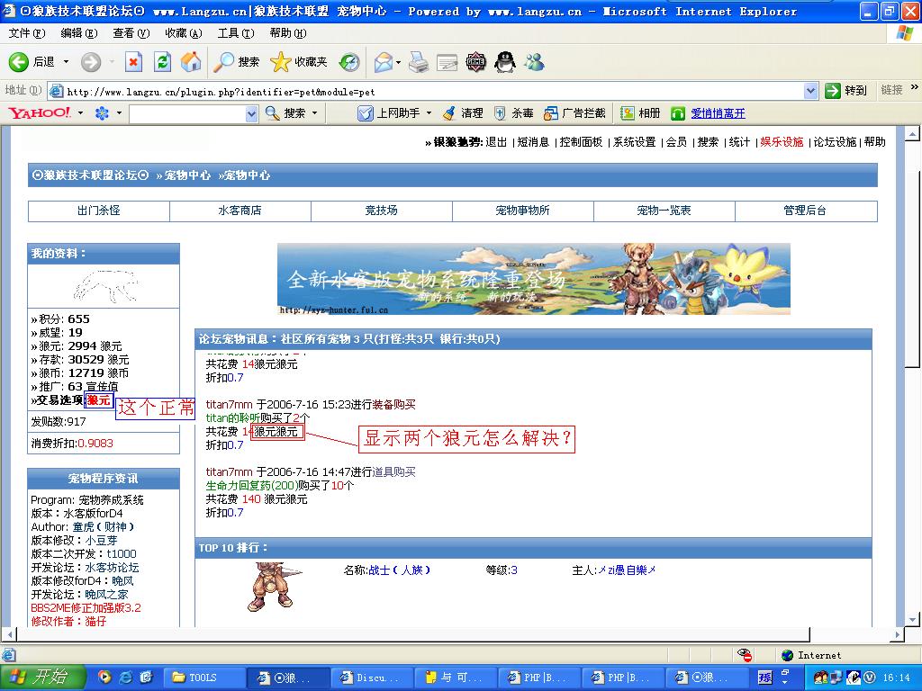Click the blue flower icon in the Yahoo toolbar
This screenshot has width=922, height=691.
103,112
